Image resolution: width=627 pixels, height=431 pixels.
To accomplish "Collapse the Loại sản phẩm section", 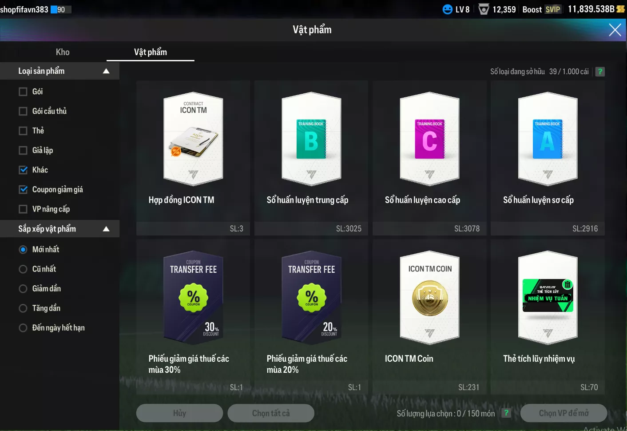I will [x=106, y=71].
